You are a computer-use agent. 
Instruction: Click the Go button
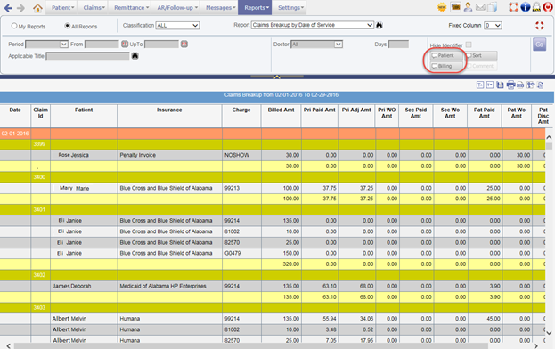click(540, 45)
